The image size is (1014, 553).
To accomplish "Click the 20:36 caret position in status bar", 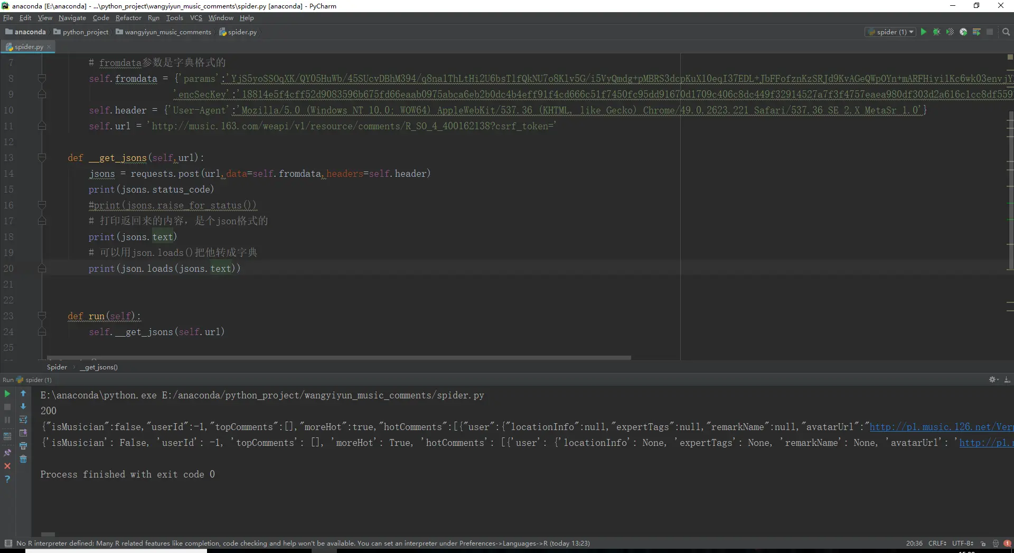I will [x=914, y=543].
